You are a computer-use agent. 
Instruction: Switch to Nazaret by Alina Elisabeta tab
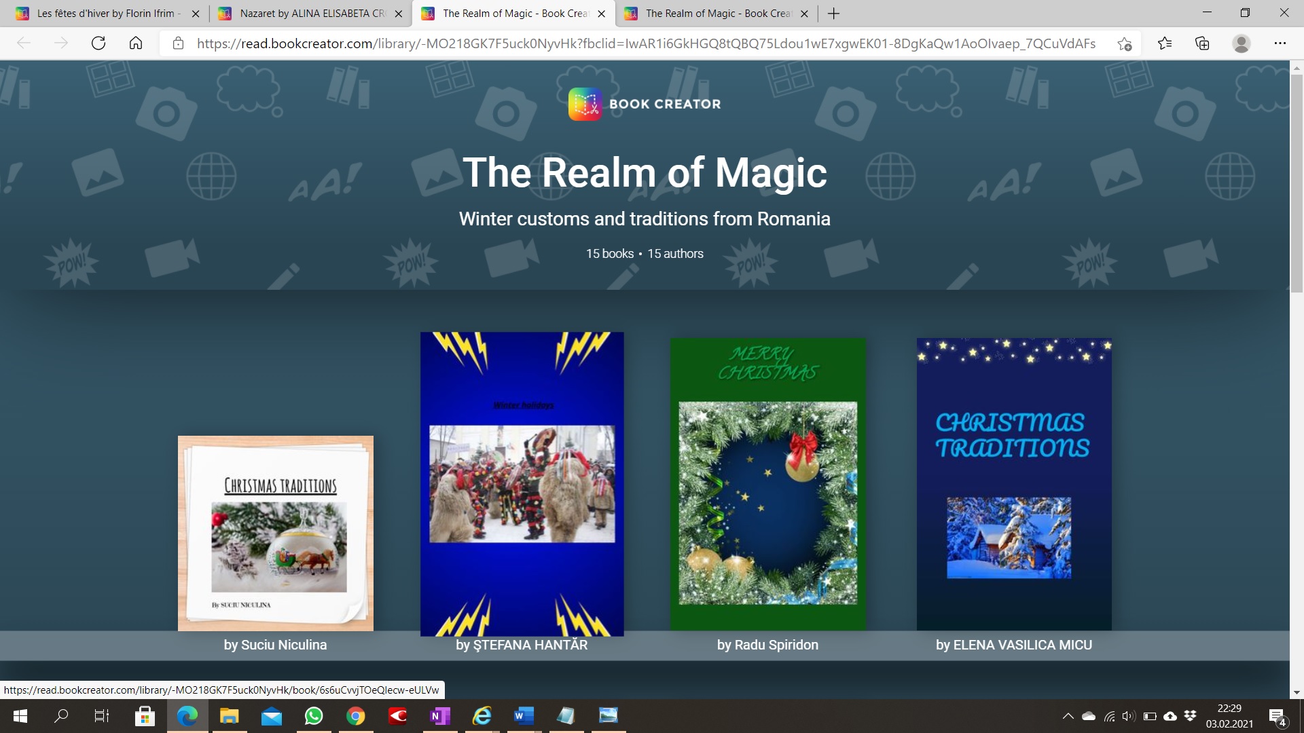click(306, 14)
